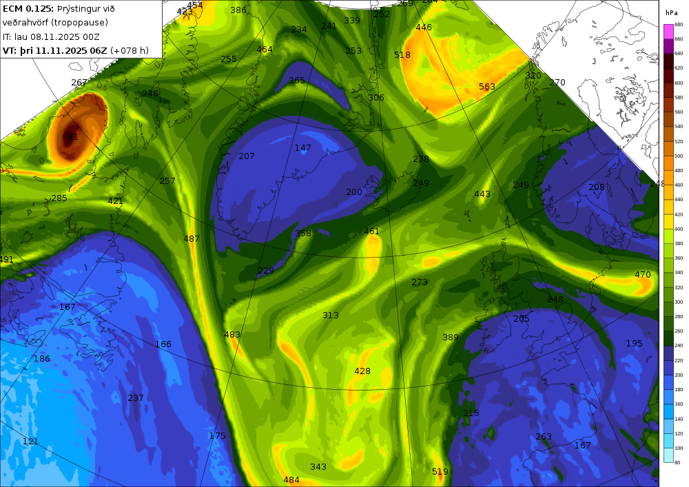Pick the magenta legend swatch between 680 and 660
Image resolution: width=689 pixels, height=487 pixels.
(x=668, y=32)
